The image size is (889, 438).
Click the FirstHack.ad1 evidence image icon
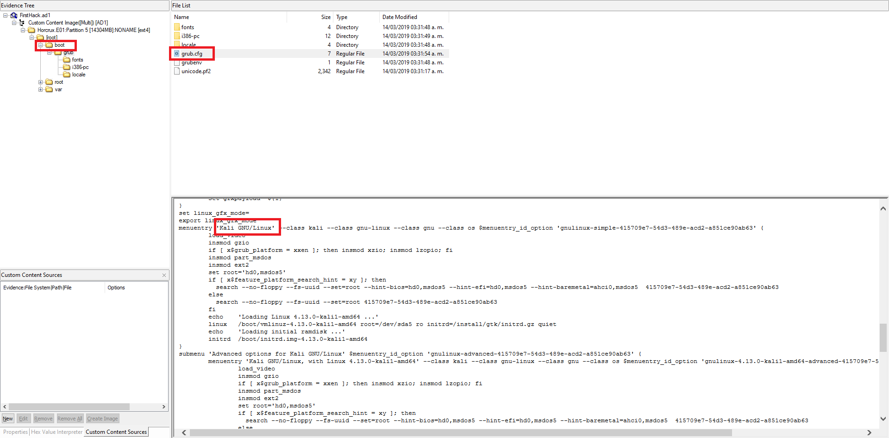14,15
